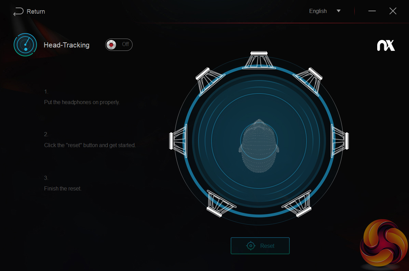Screen dimensions: 409x271
Task: Select the rear left speaker icon
Action: coord(221,203)
